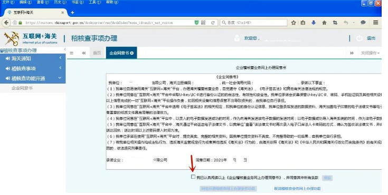This screenshot has height=195, width=388.
Task: Select the 企业同意书 content tab
Action: pyautogui.click(x=121, y=53)
